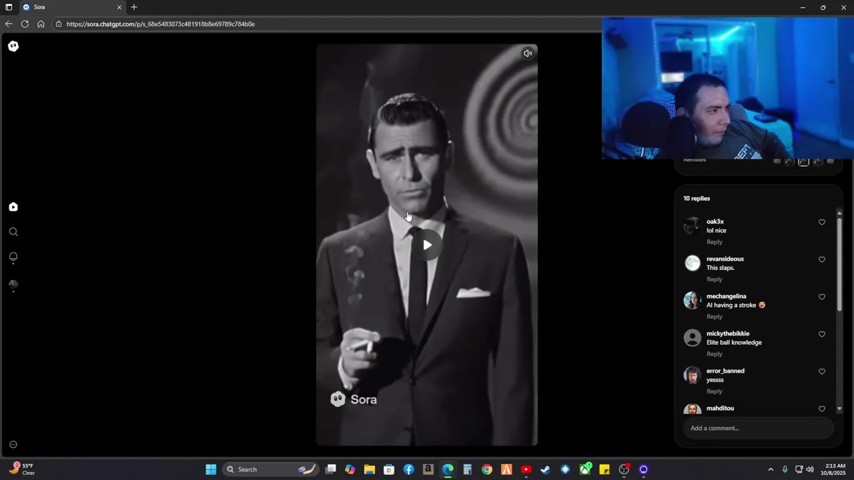Switch to Microsoft Edge on taskbar
This screenshot has width=854, height=480.
tap(448, 469)
